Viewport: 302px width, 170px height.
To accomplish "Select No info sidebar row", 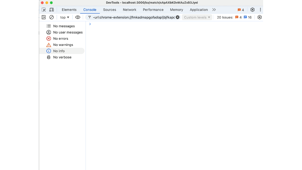I will [62, 51].
